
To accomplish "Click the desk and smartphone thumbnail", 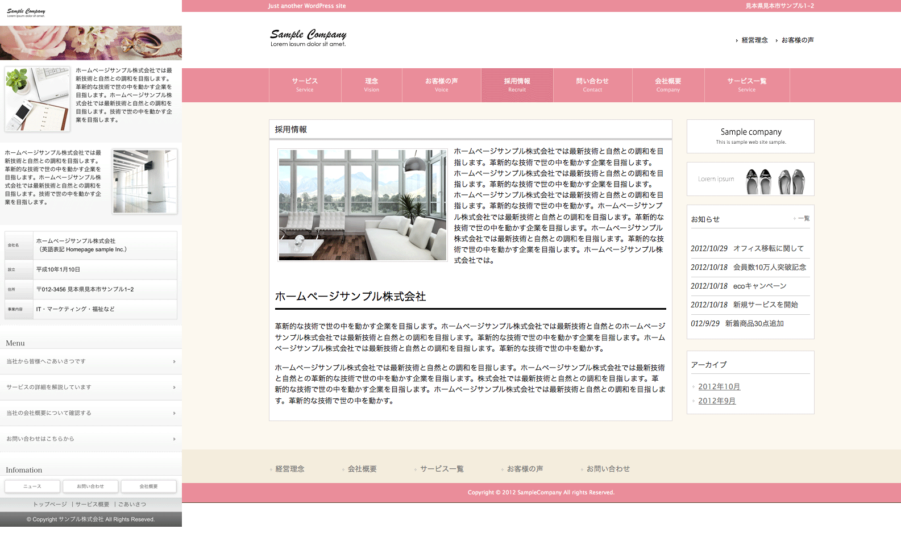I will tap(38, 99).
